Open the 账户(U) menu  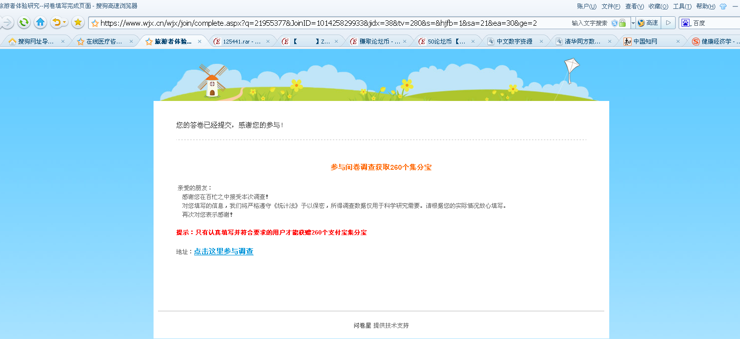587,6
